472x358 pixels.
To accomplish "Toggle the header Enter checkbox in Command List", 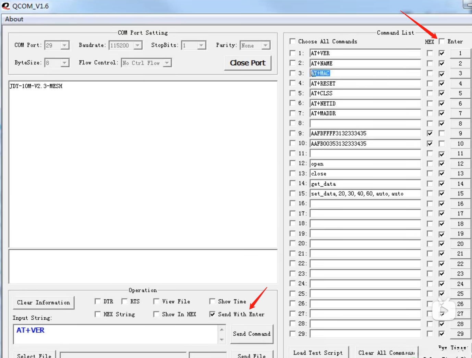I will [x=442, y=41].
